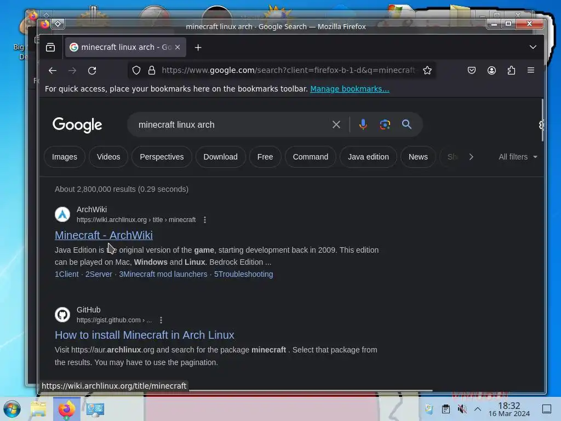This screenshot has height=421, width=561.
Task: Click the Firefox back arrow button
Action: click(53, 71)
